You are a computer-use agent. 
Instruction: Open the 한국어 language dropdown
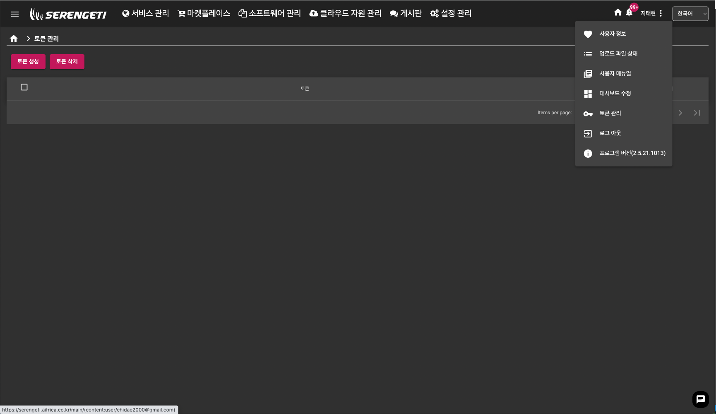coord(690,14)
